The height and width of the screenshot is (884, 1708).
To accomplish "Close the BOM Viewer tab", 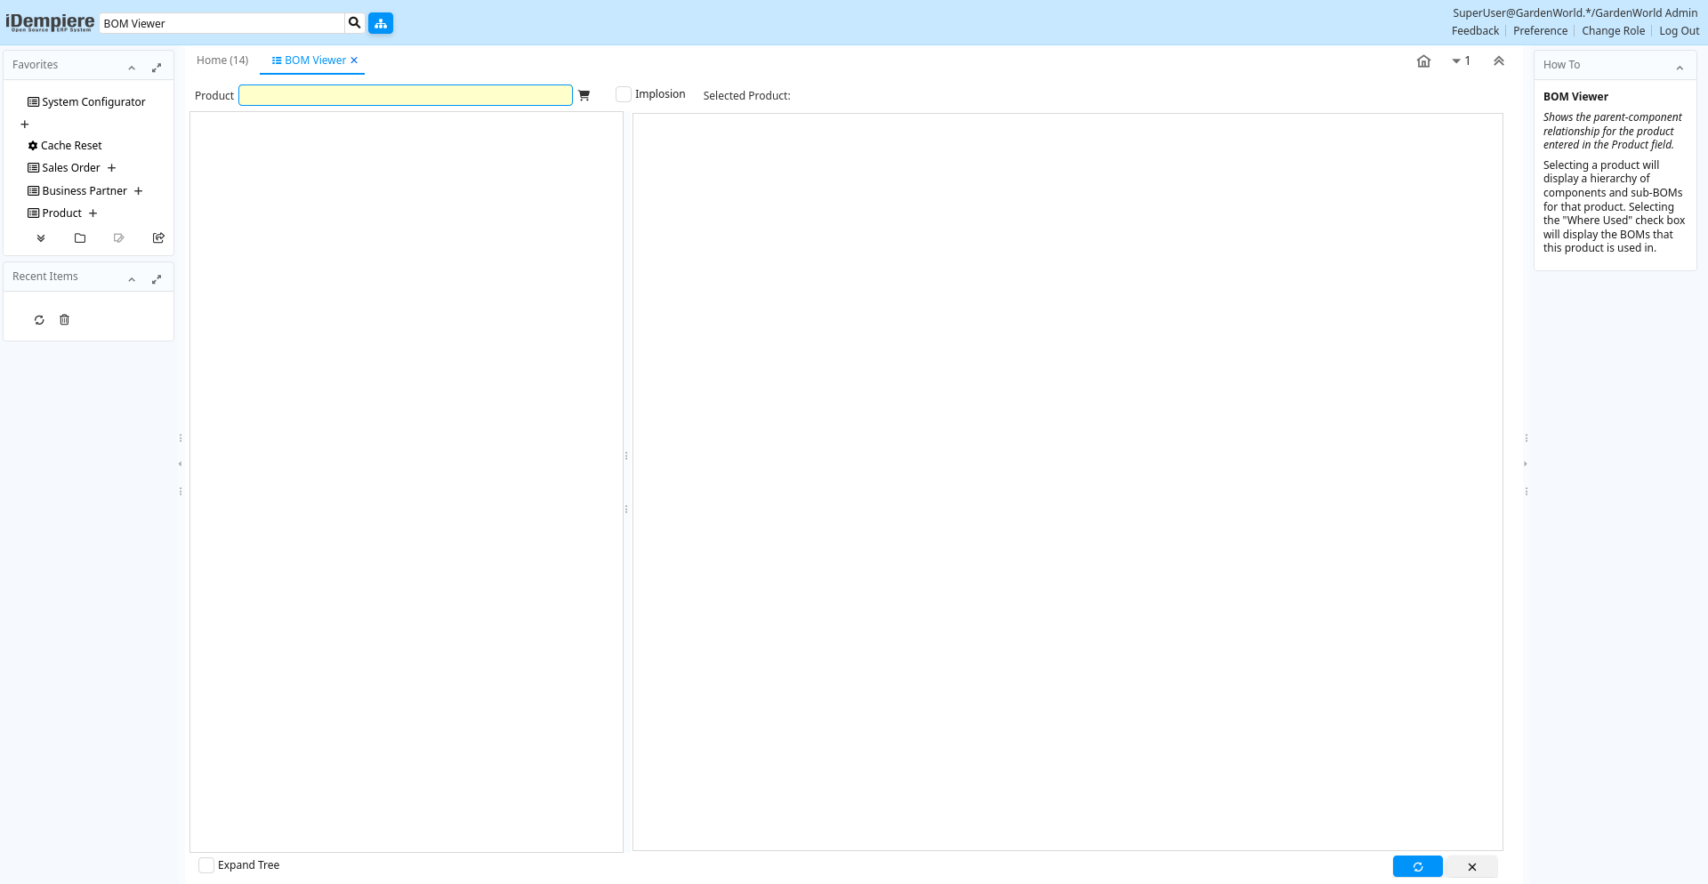I will [354, 60].
